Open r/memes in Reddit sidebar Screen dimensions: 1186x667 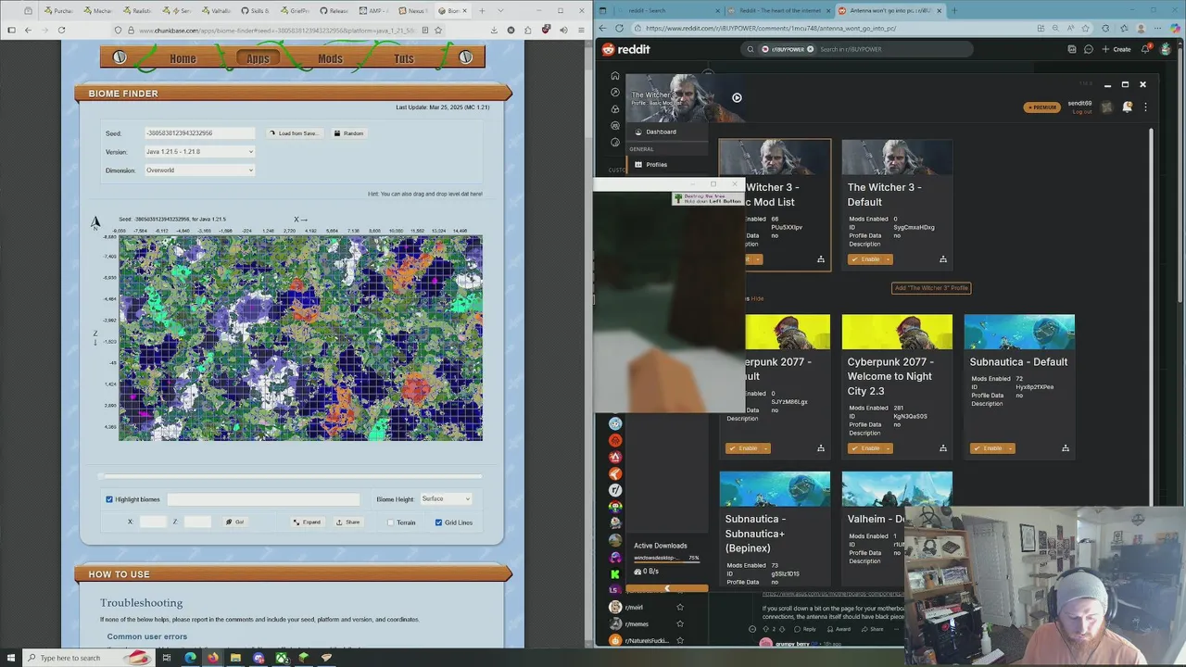pyautogui.click(x=637, y=624)
